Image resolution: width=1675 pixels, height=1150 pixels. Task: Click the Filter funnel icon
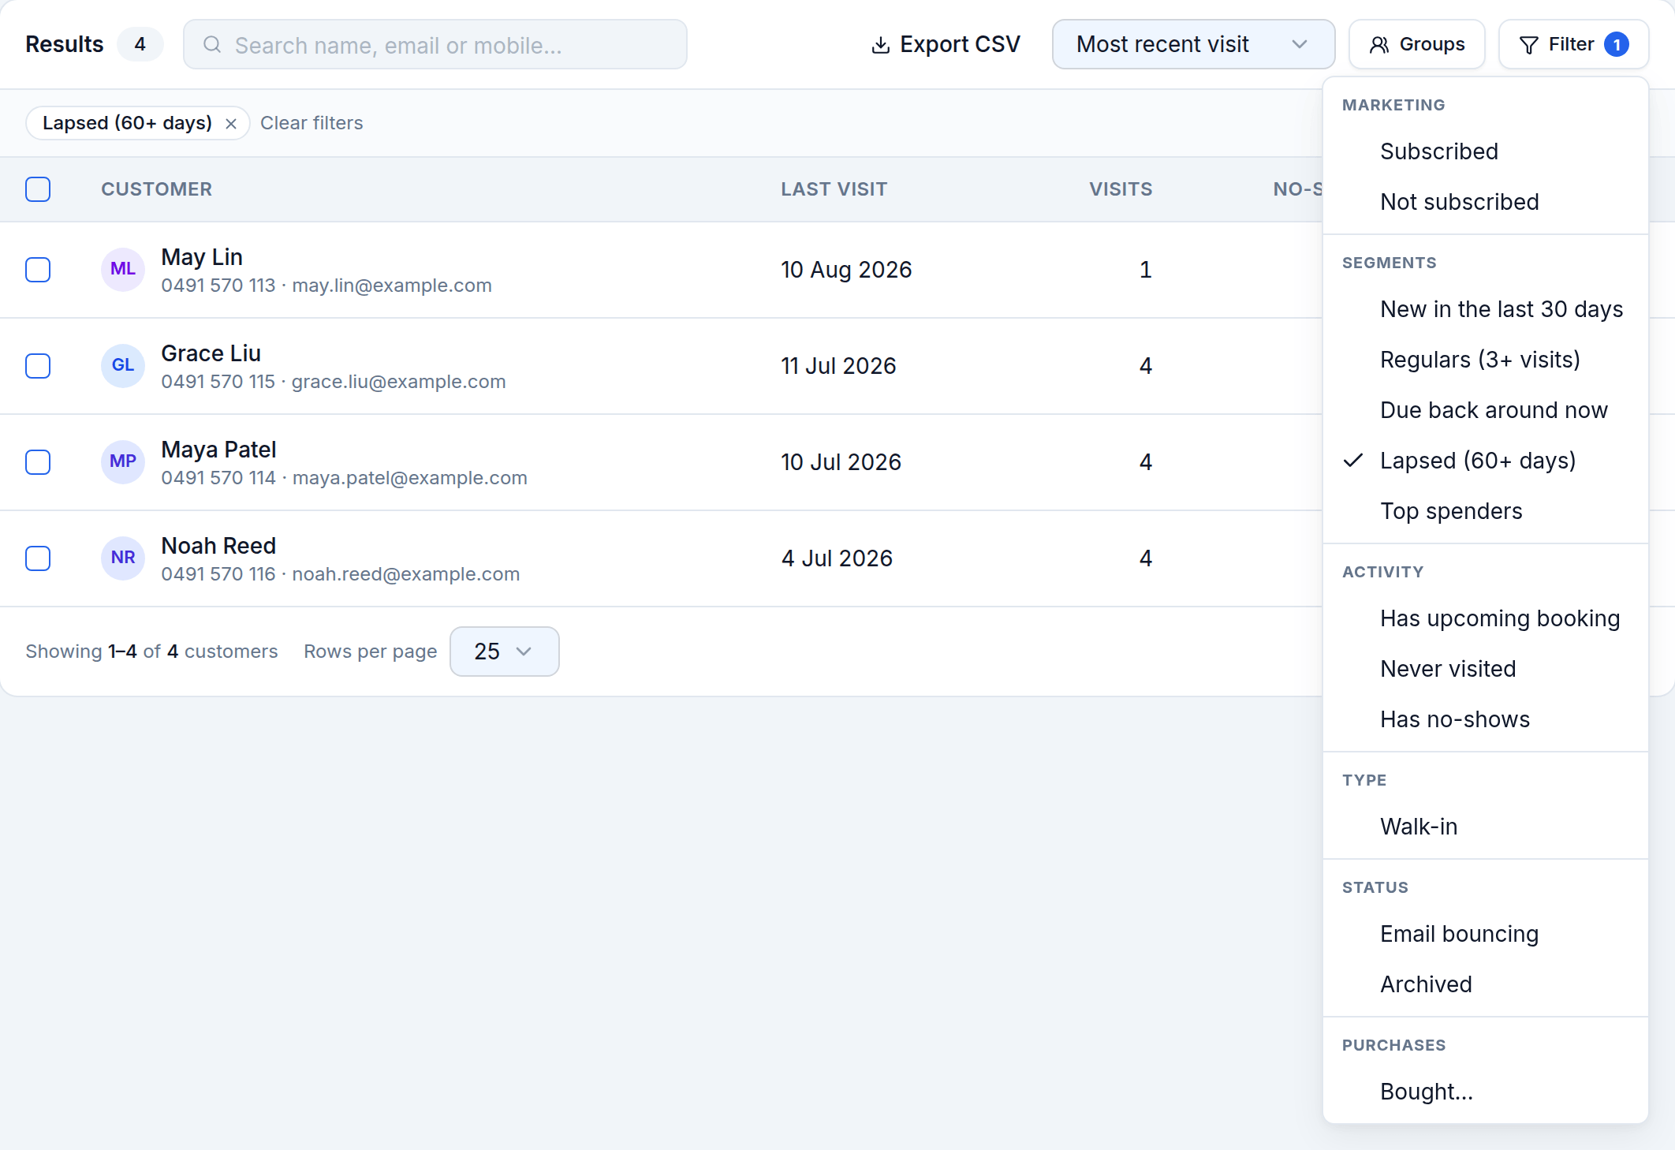[1529, 45]
